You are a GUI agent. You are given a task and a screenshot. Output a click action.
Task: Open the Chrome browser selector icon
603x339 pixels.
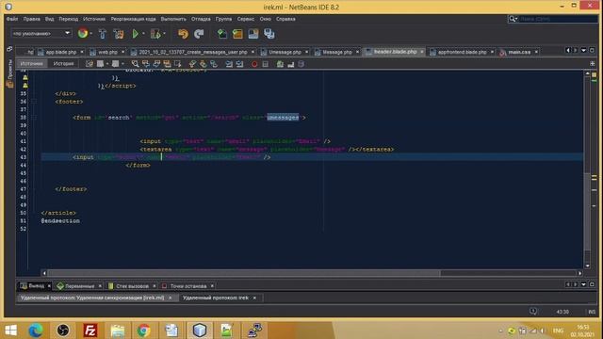(82, 34)
